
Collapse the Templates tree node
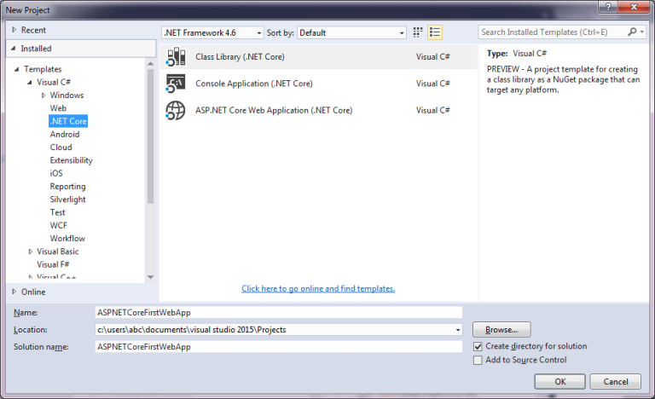click(17, 69)
